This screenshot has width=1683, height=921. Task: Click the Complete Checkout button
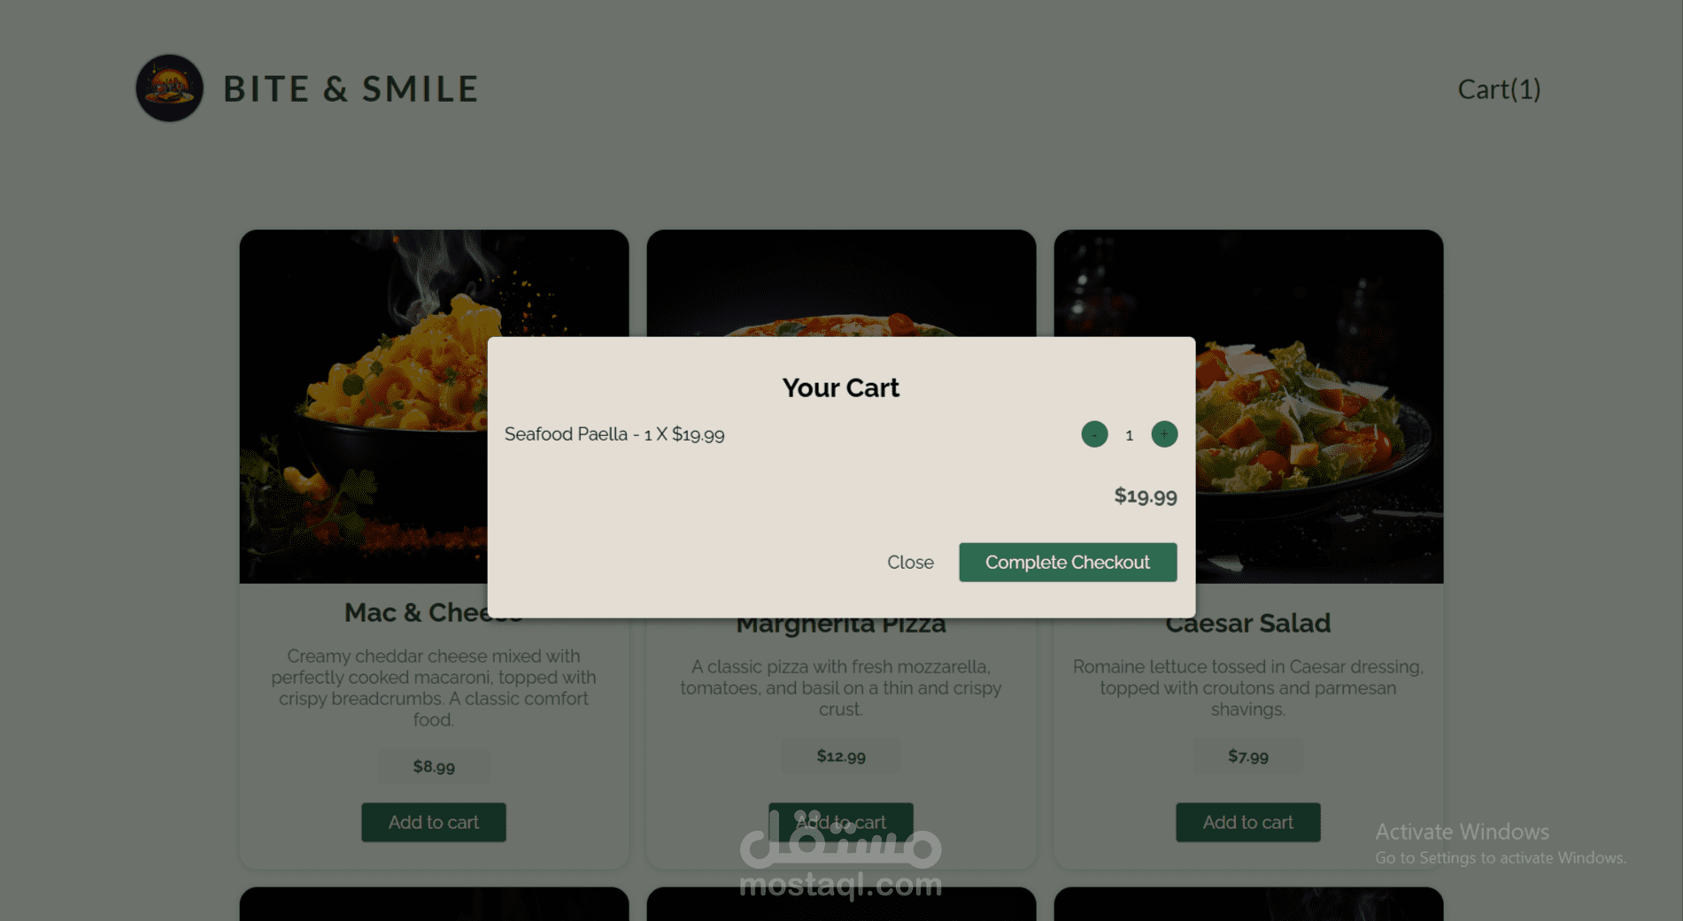tap(1068, 563)
